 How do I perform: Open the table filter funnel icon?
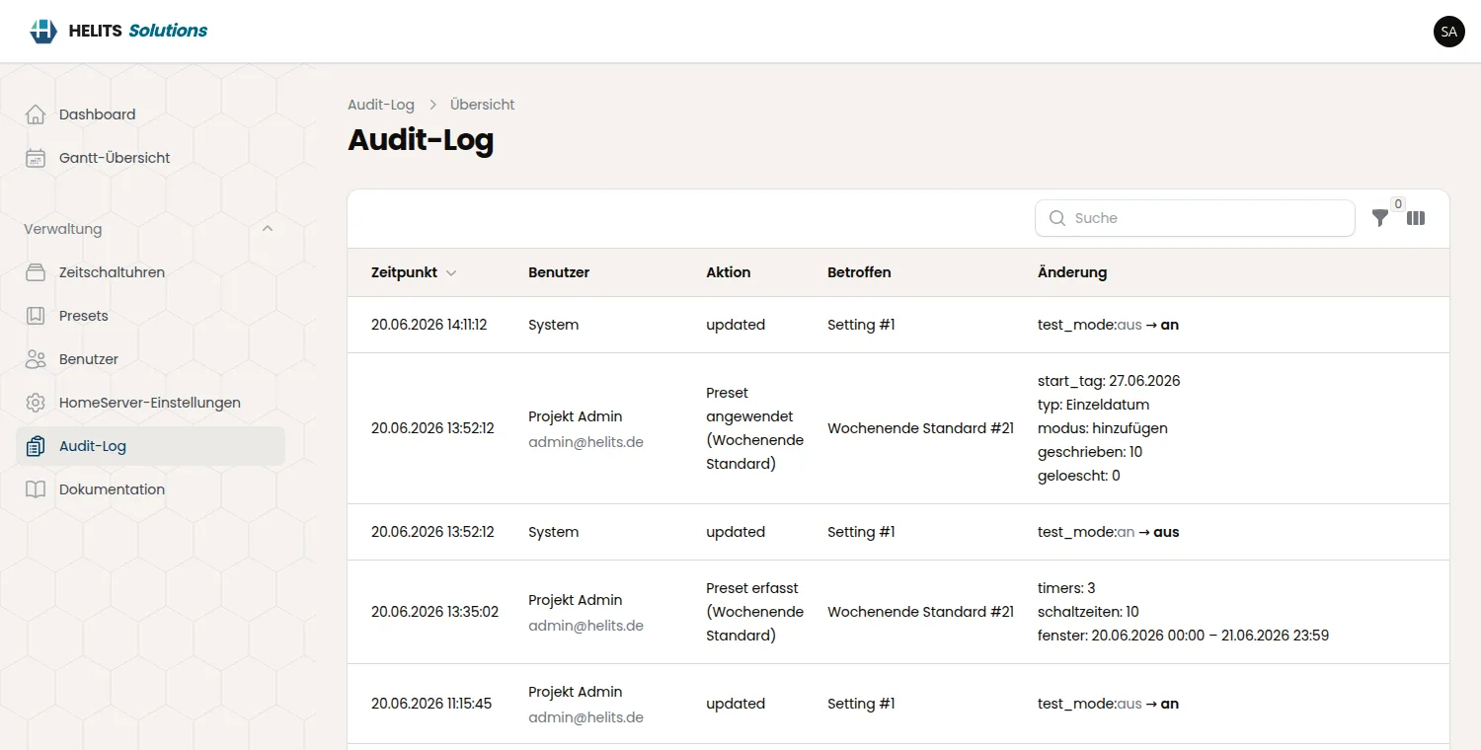click(x=1380, y=218)
